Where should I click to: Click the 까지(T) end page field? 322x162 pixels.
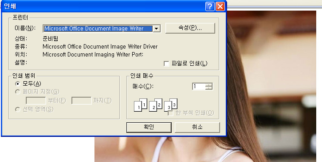[x=82, y=101]
